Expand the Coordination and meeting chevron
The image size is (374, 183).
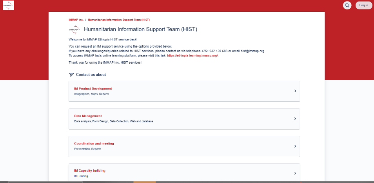coord(295,146)
